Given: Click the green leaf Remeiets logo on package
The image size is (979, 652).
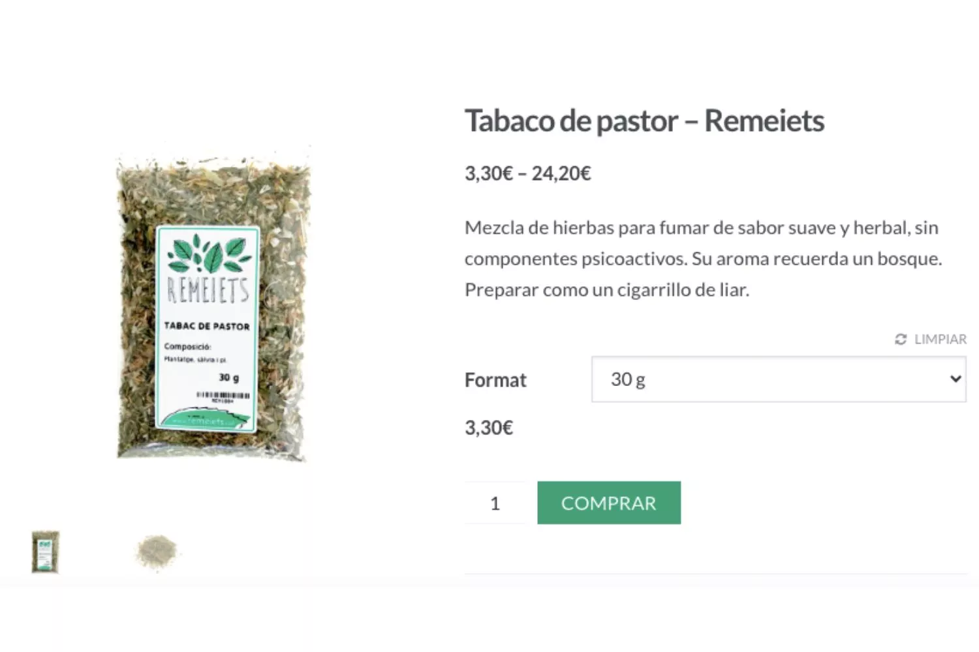Looking at the screenshot, I should pos(209,255).
